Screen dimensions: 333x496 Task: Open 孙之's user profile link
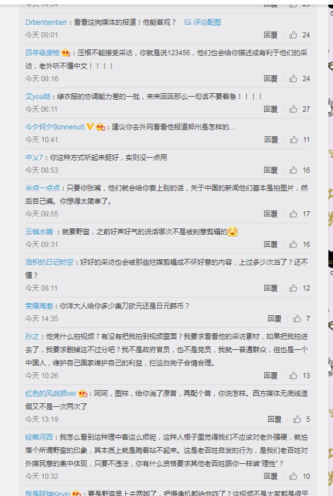pyautogui.click(x=32, y=336)
